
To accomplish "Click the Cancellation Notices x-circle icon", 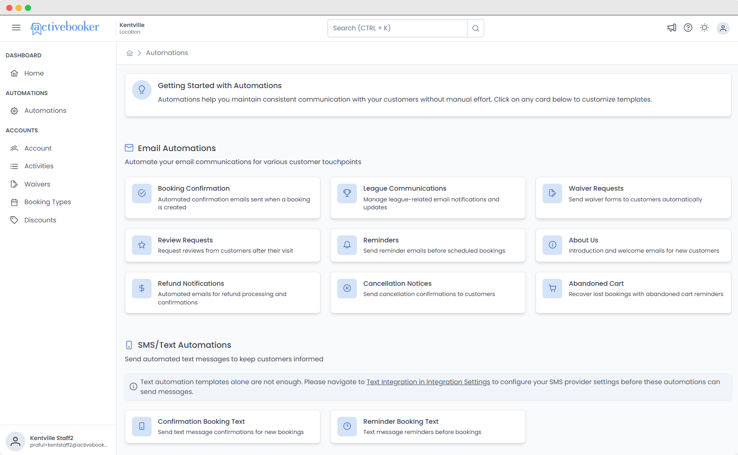I will (x=347, y=288).
